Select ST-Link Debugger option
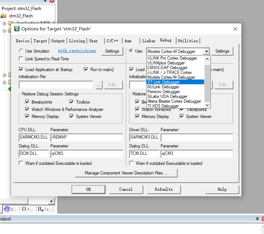 coord(176,82)
